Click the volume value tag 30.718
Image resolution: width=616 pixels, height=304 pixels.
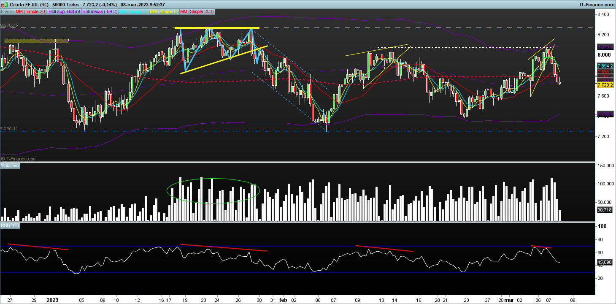pyautogui.click(x=605, y=209)
